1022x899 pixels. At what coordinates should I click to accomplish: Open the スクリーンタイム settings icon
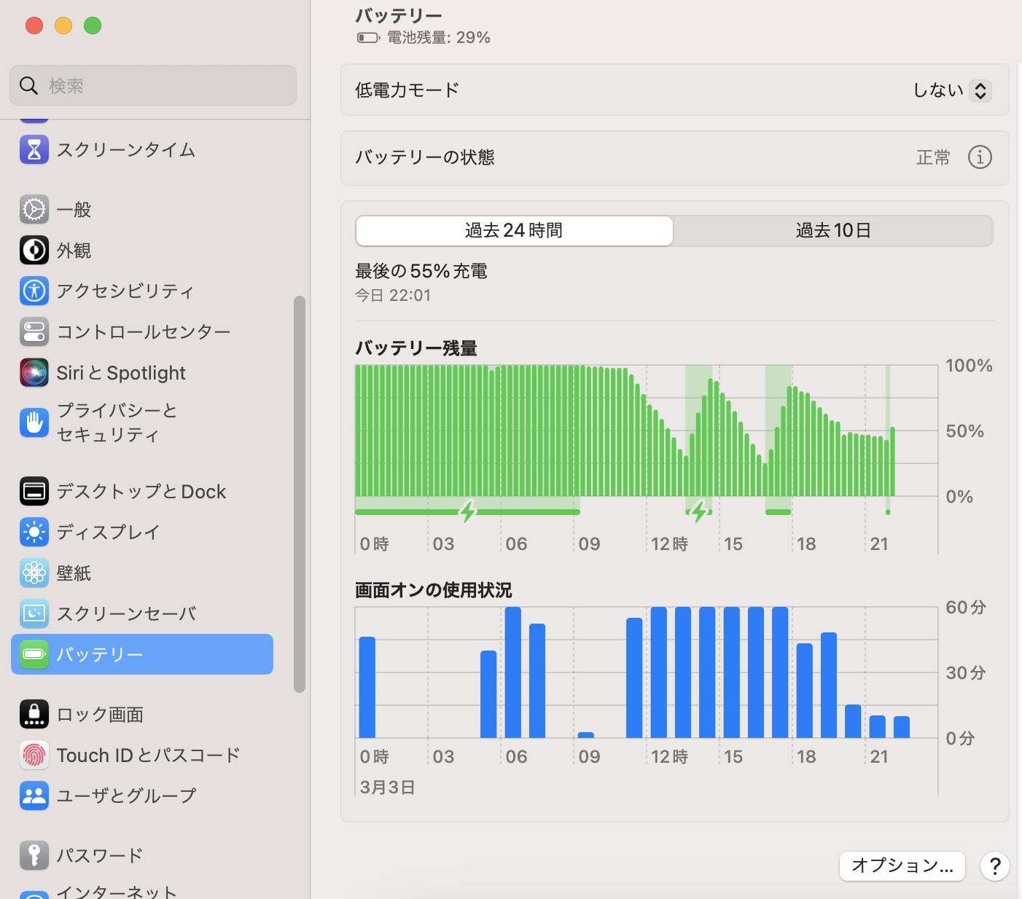(34, 149)
